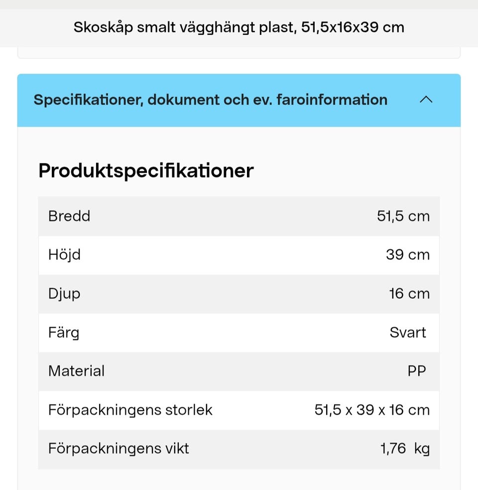Collapse the Specifikationer section via the chevron
The image size is (478, 490).
[426, 100]
